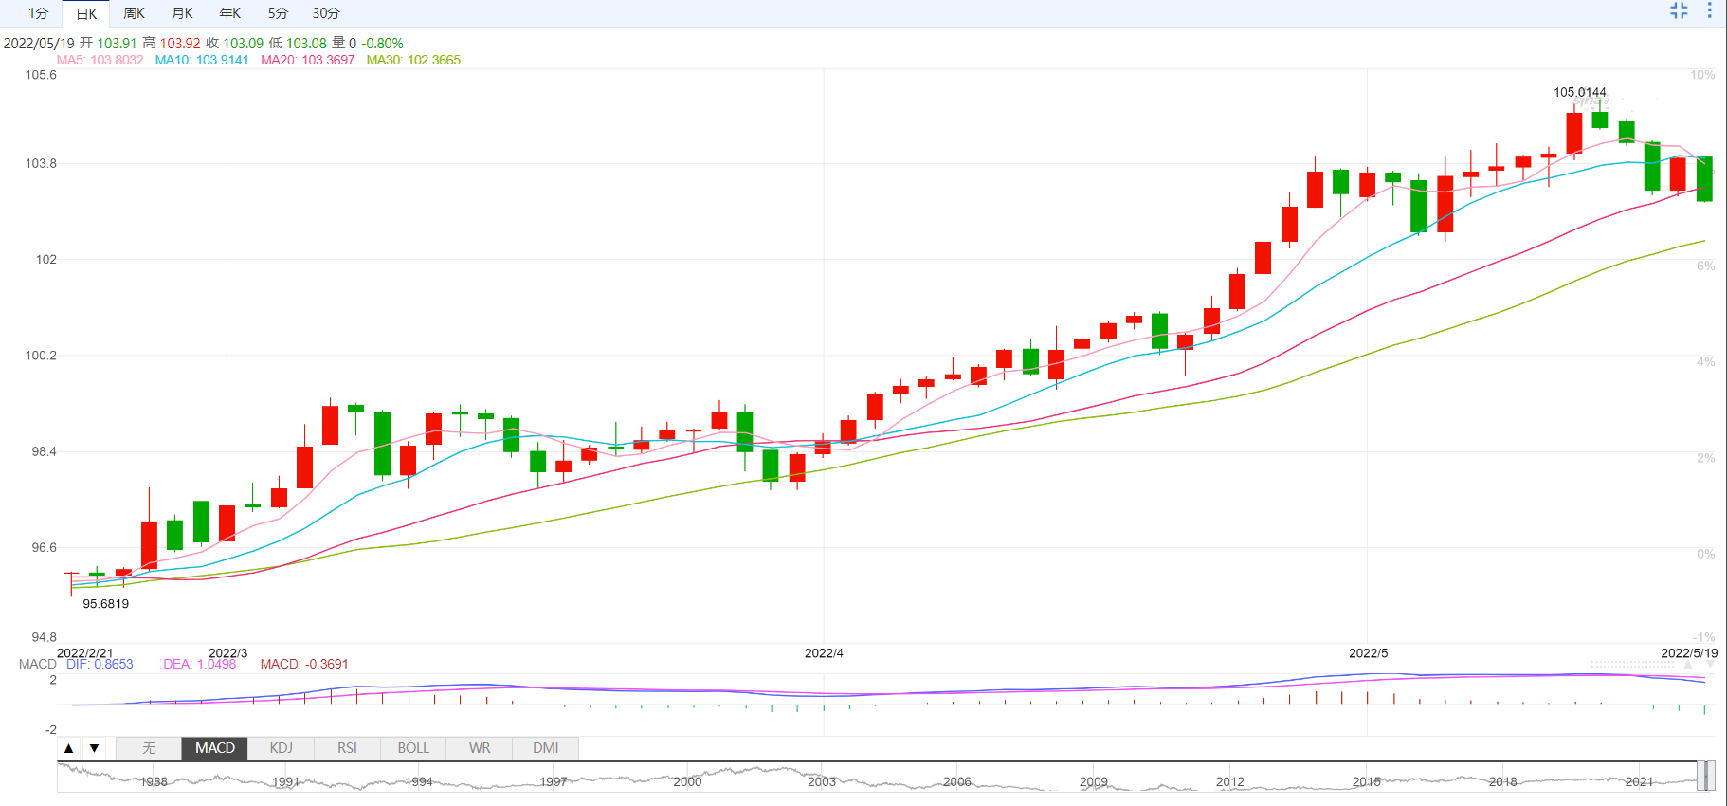Click the 100.2 price axis label

41,356
